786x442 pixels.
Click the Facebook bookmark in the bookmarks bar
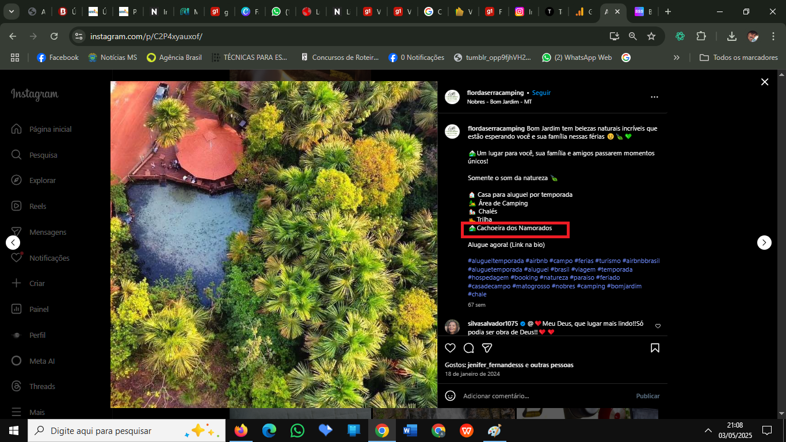point(58,58)
